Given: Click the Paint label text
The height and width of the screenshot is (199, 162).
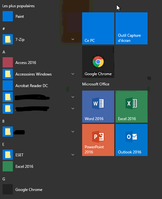Looking at the screenshot, I should (20, 16).
